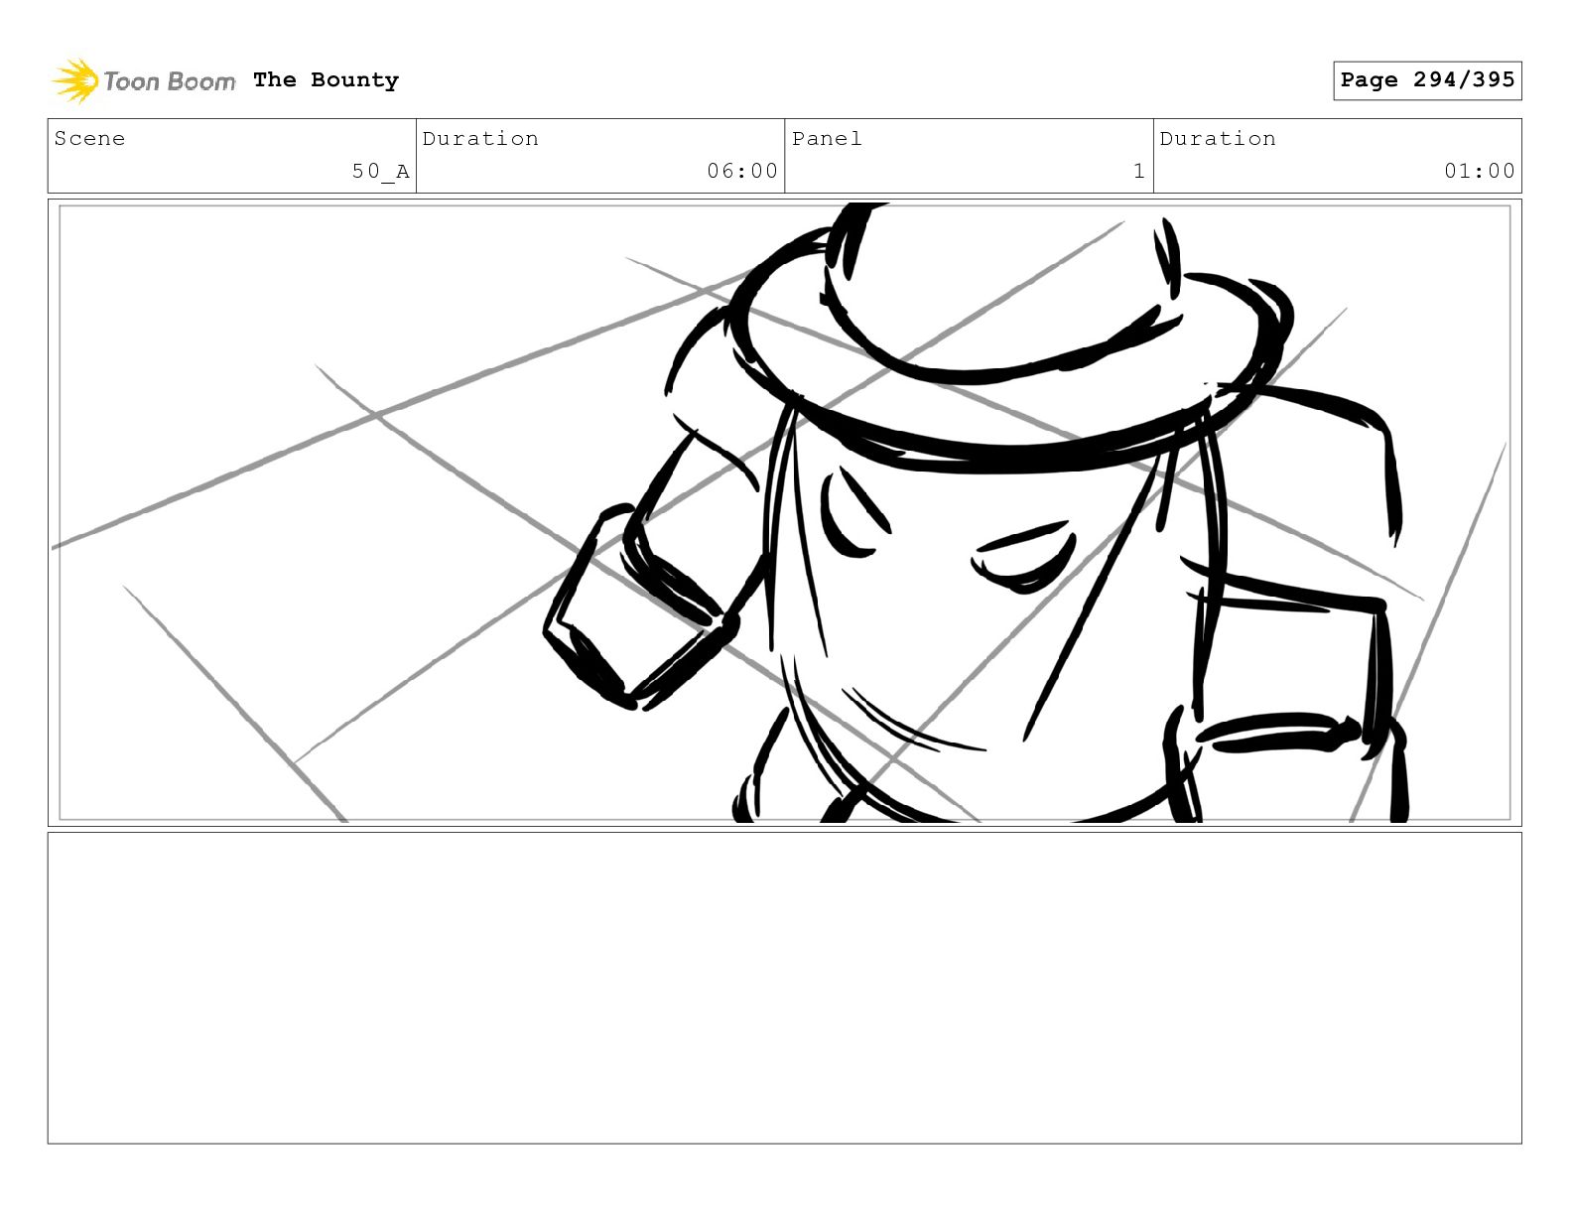Click the Toon Boom logo
Screen dimensions: 1572x1215
click(x=144, y=80)
